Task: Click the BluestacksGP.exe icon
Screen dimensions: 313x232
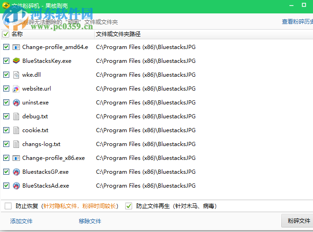Action: point(16,172)
